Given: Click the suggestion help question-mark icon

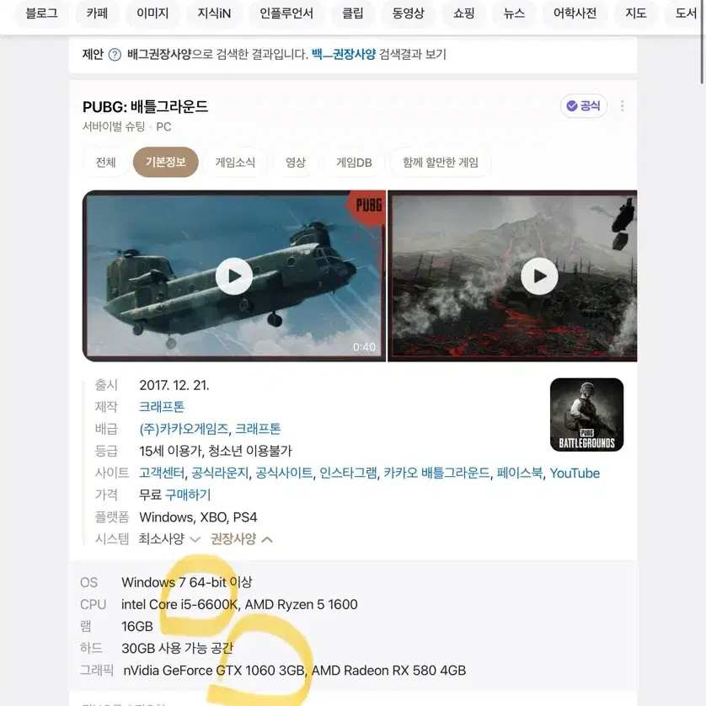Looking at the screenshot, I should click(x=115, y=55).
